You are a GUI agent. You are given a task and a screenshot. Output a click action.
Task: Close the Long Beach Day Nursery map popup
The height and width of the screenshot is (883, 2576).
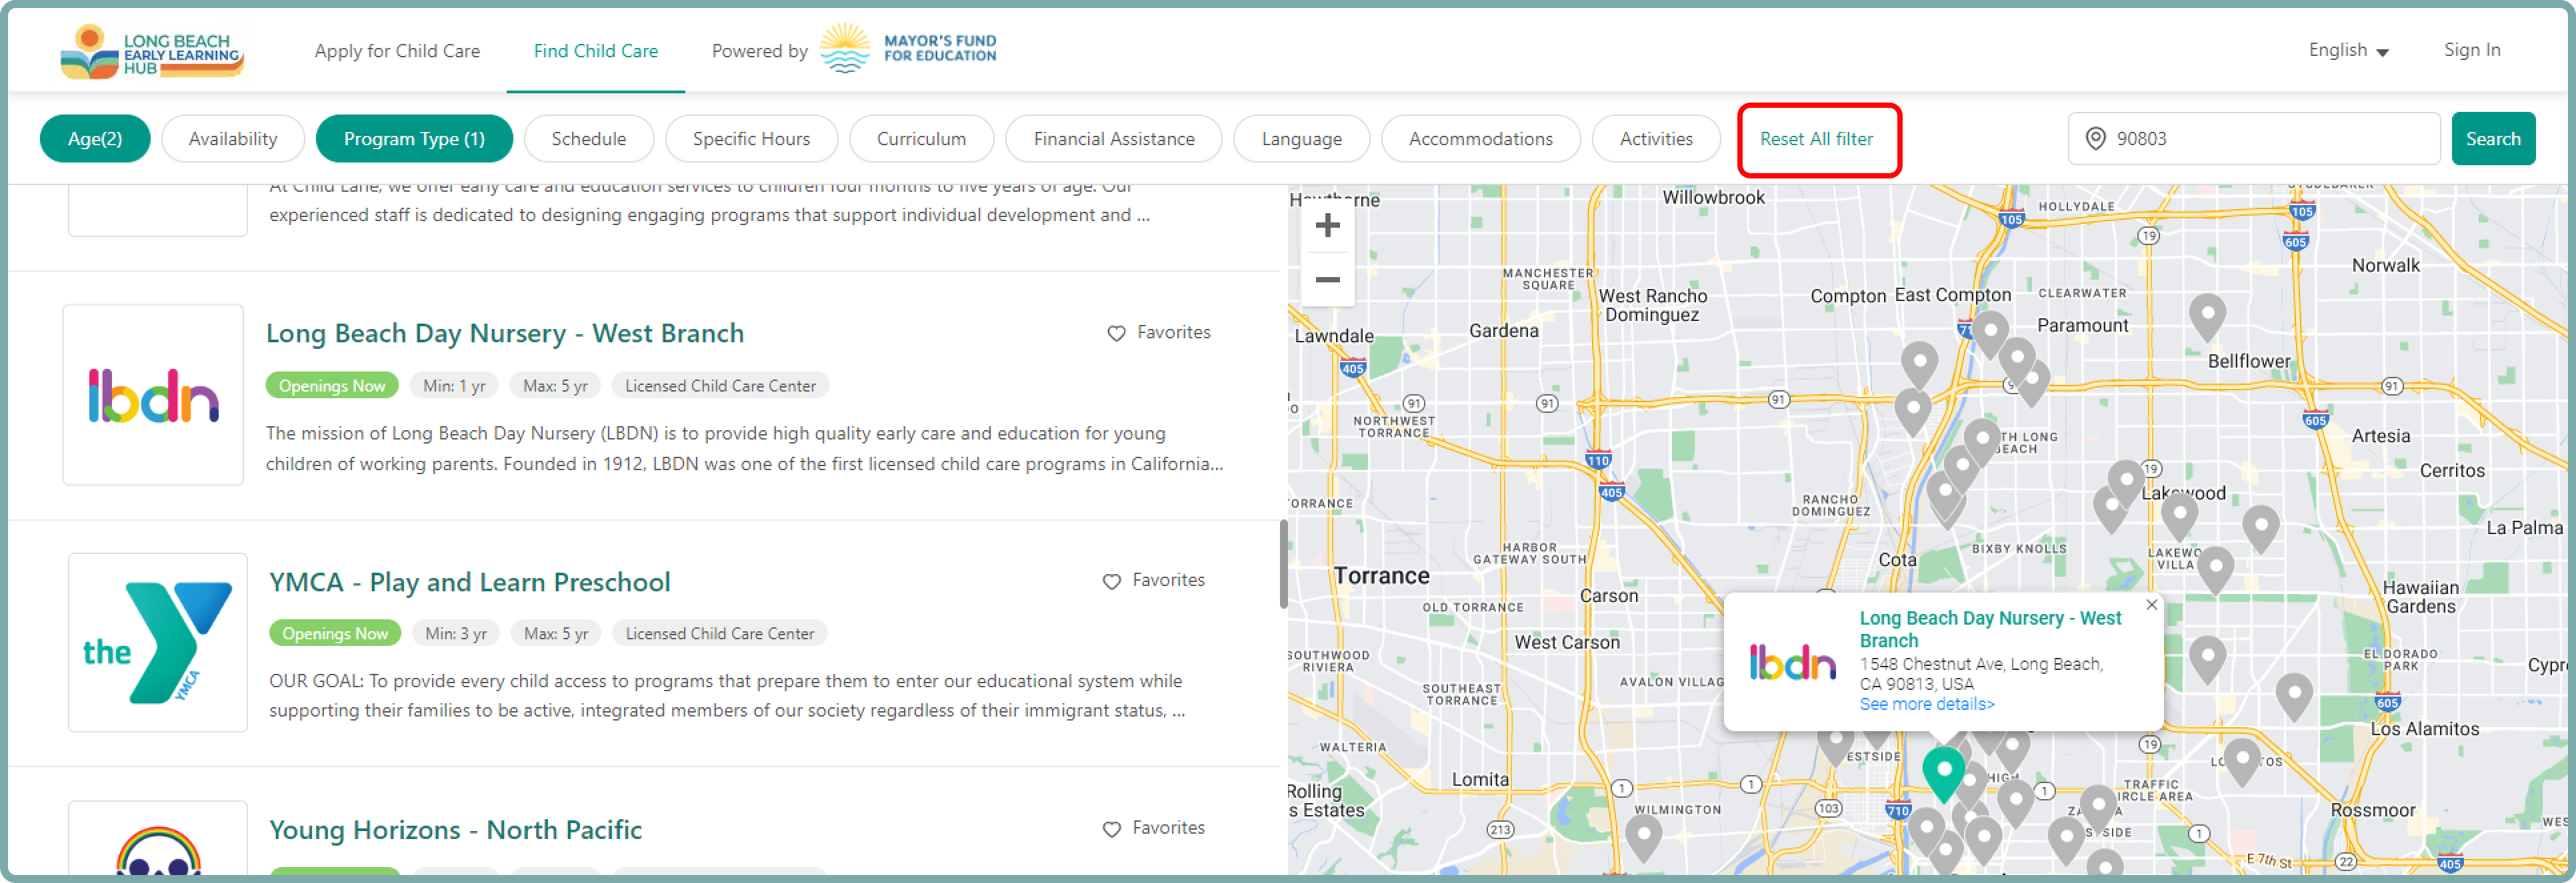click(x=2151, y=605)
